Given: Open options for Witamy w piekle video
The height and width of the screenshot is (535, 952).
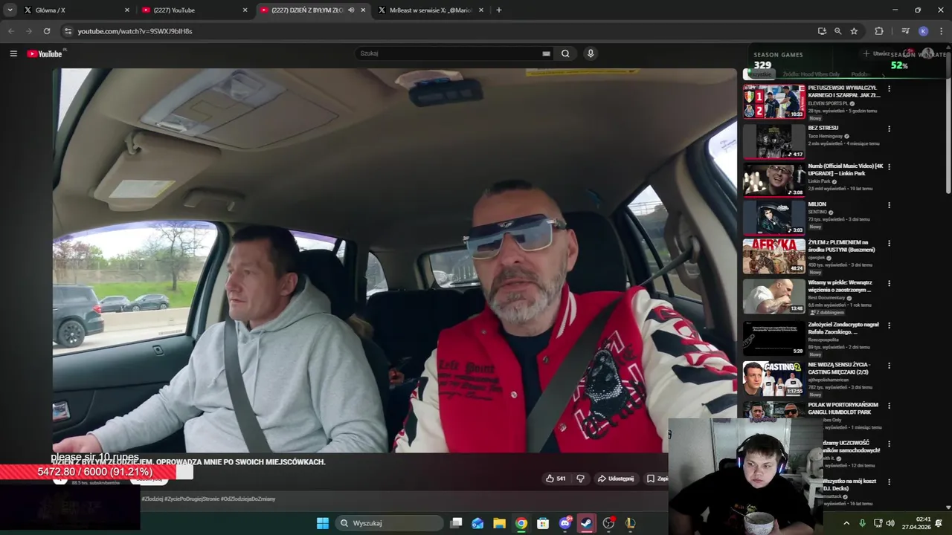Looking at the screenshot, I should pos(889,284).
